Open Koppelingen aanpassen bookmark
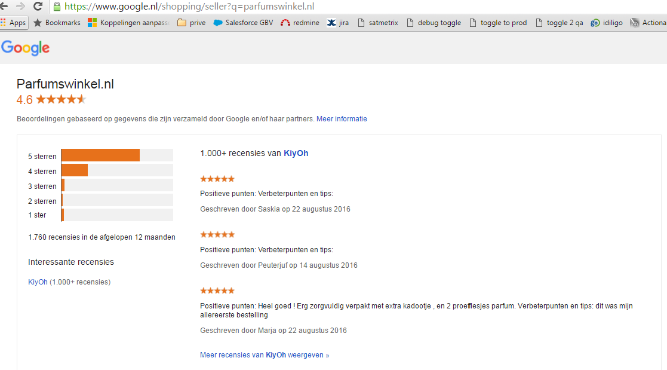Image resolution: width=667 pixels, height=370 pixels. click(x=128, y=23)
